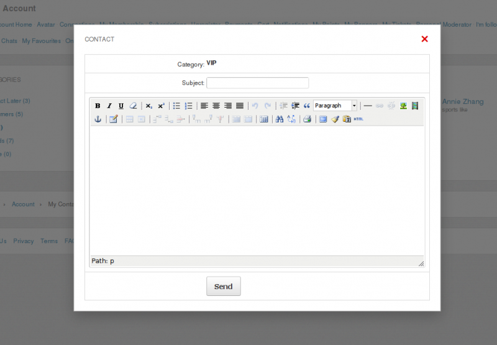Open My Favourites in the background page
Image resolution: width=497 pixels, height=345 pixels.
[x=41, y=41]
